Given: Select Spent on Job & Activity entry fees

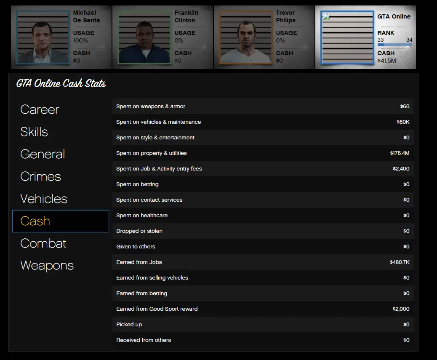Looking at the screenshot, I should (x=263, y=168).
